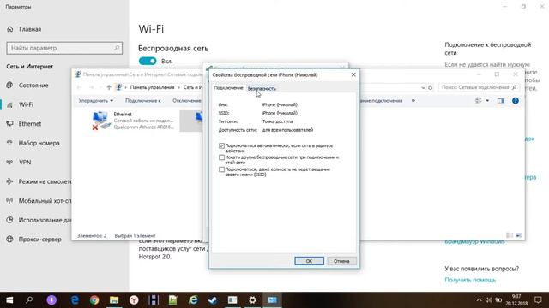Open VPN section in sidebar

tap(25, 162)
